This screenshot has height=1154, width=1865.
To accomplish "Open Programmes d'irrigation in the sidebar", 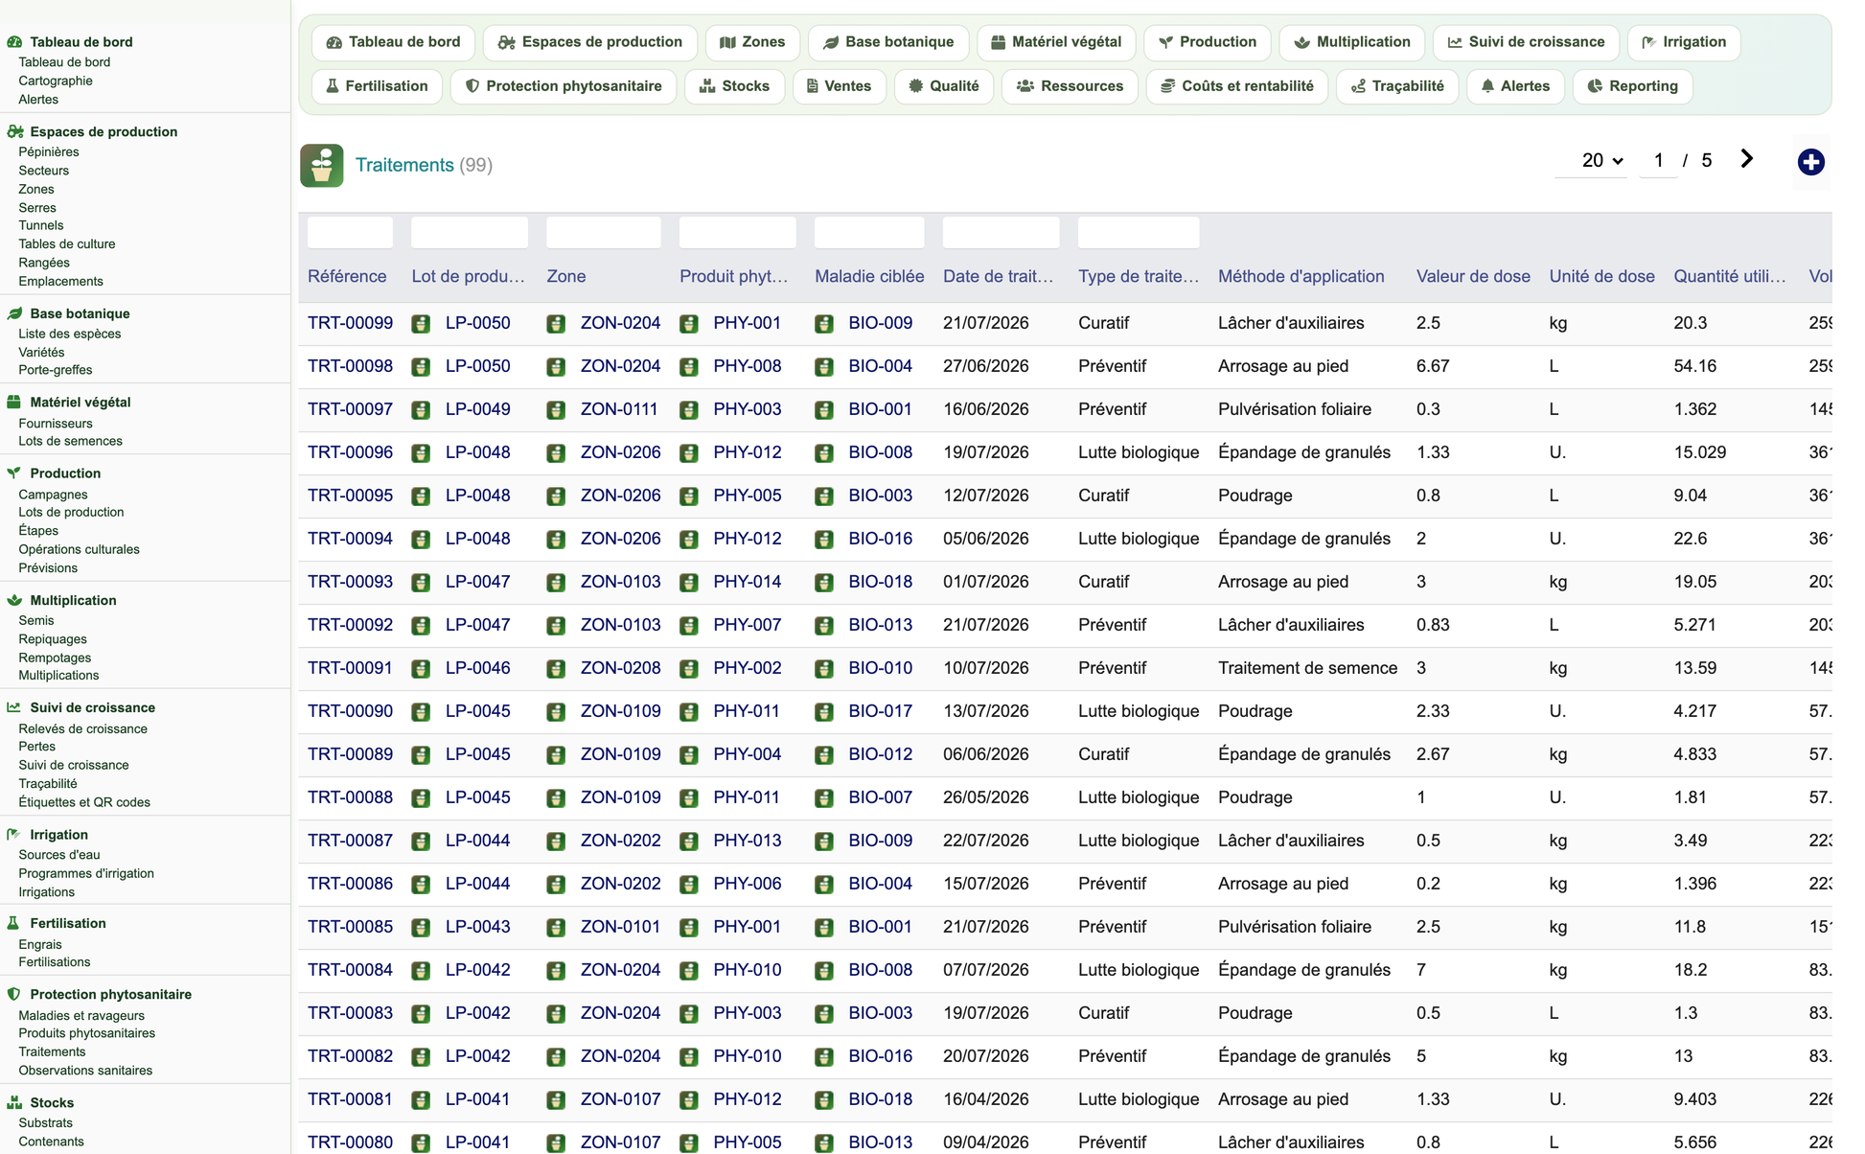I will pos(85,873).
